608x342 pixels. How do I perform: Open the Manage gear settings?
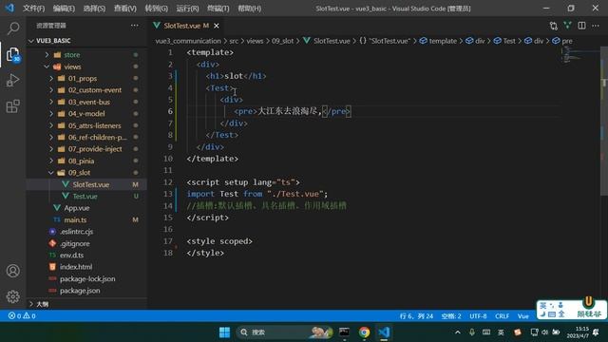[x=12, y=296]
